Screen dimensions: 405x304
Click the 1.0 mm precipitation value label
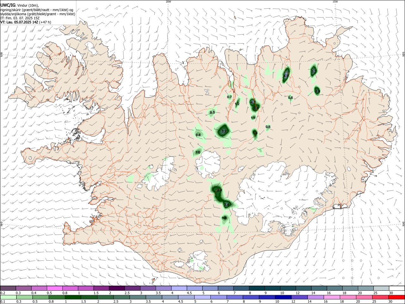[x=198, y=153]
